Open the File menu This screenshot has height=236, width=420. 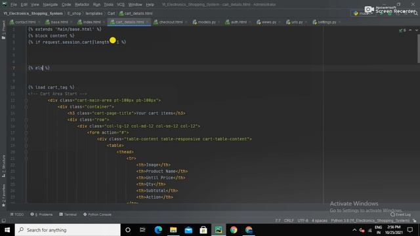point(14,5)
